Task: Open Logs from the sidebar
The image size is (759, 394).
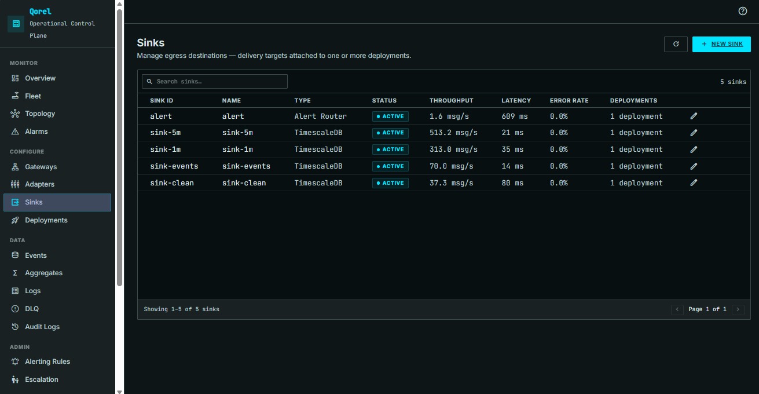Action: (57, 291)
